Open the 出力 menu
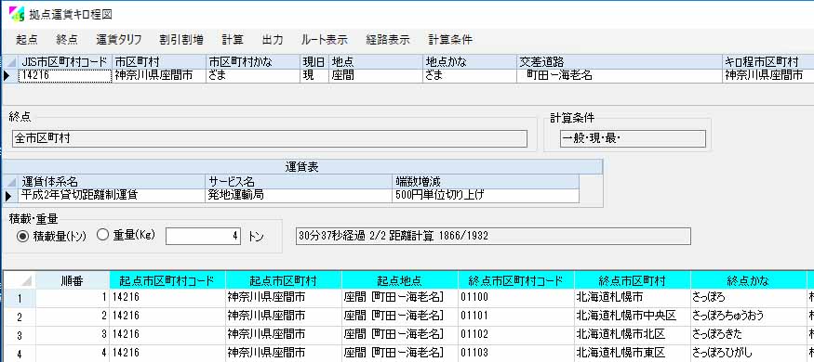 tap(273, 40)
